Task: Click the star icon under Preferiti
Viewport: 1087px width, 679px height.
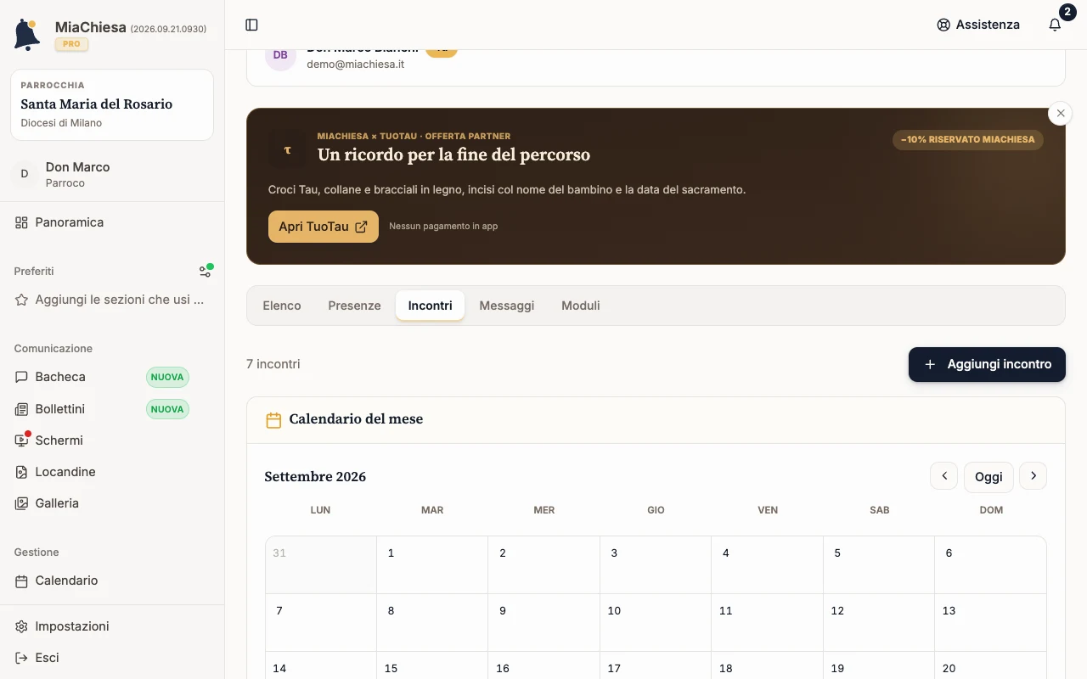Action: coord(21,300)
